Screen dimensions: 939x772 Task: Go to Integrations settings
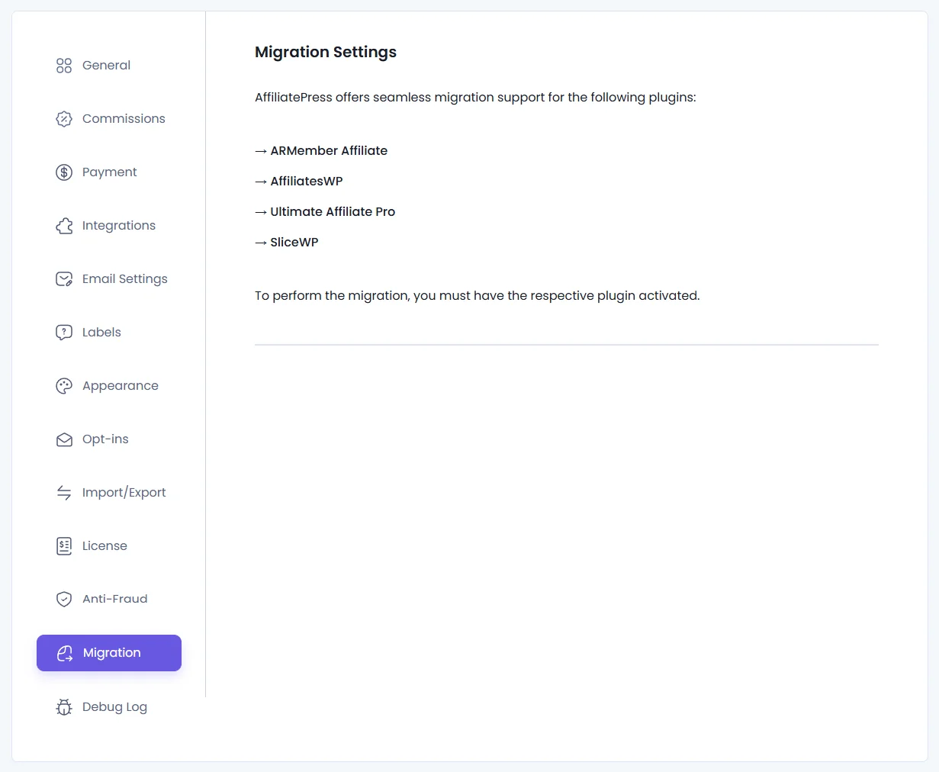109,226
